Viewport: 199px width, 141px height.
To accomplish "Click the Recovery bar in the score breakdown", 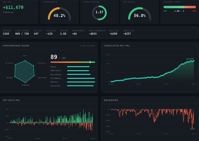I will (x=81, y=82).
